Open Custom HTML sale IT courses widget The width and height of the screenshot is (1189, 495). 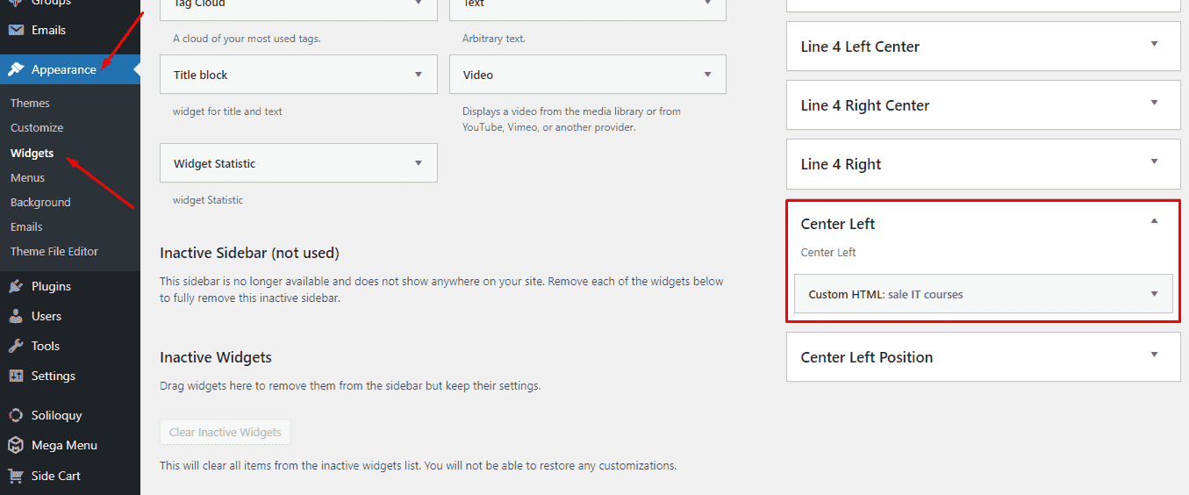point(1154,294)
